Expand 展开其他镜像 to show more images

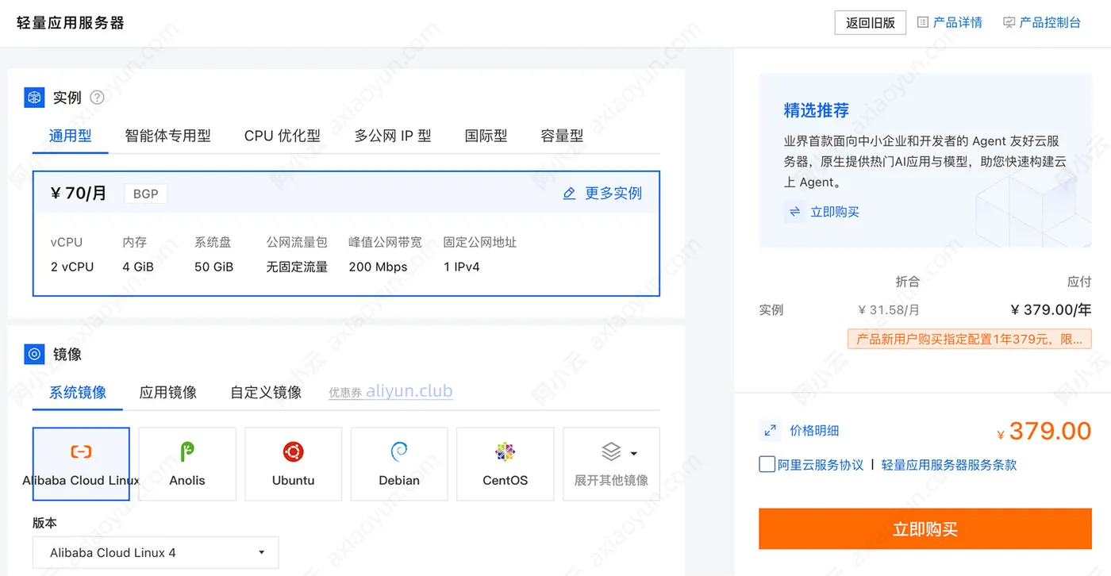point(611,464)
